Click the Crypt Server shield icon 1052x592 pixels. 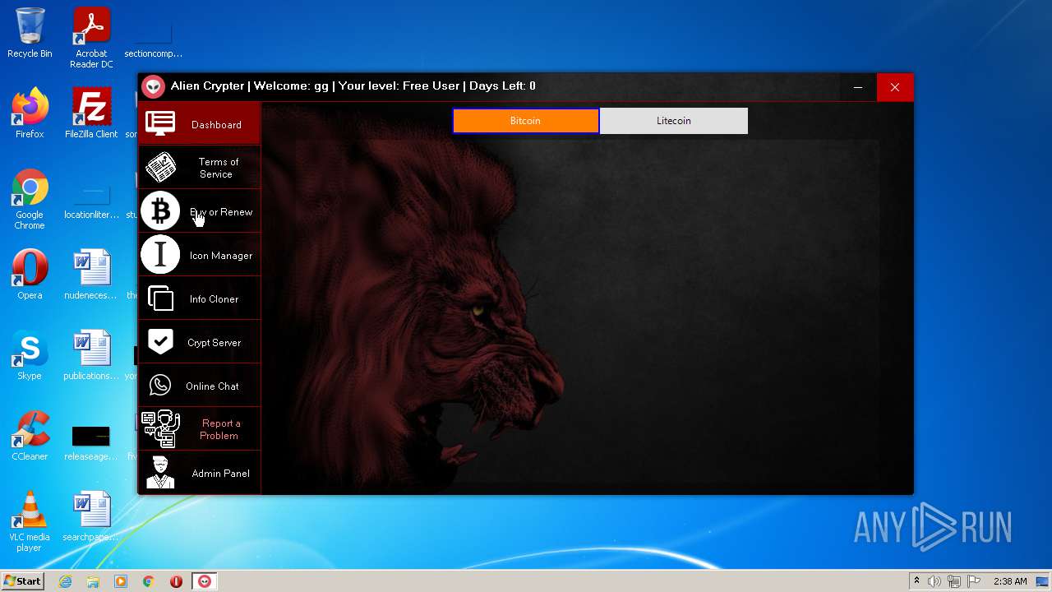[160, 342]
